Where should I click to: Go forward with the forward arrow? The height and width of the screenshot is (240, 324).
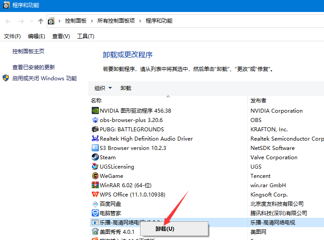click(21, 21)
